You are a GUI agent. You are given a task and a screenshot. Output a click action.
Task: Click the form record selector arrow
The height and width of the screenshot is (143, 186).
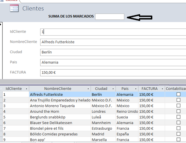[x=1, y=24]
